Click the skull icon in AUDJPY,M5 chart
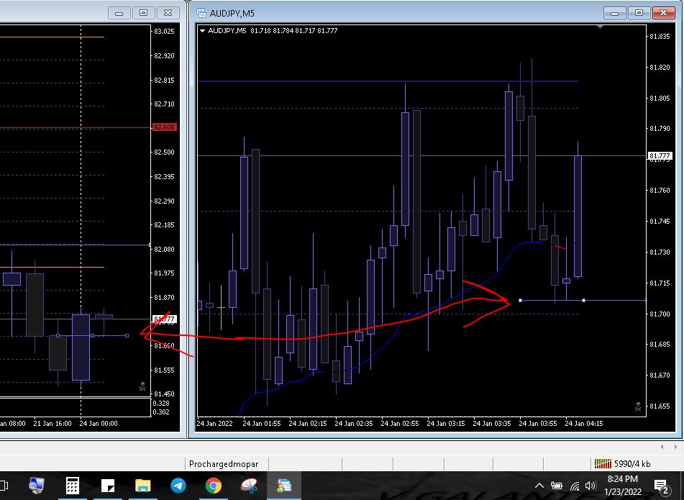This screenshot has height=500, width=684. (637, 407)
